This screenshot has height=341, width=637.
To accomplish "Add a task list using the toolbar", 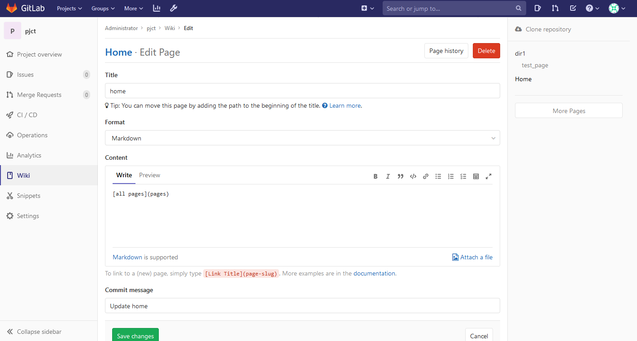I will 463,176.
